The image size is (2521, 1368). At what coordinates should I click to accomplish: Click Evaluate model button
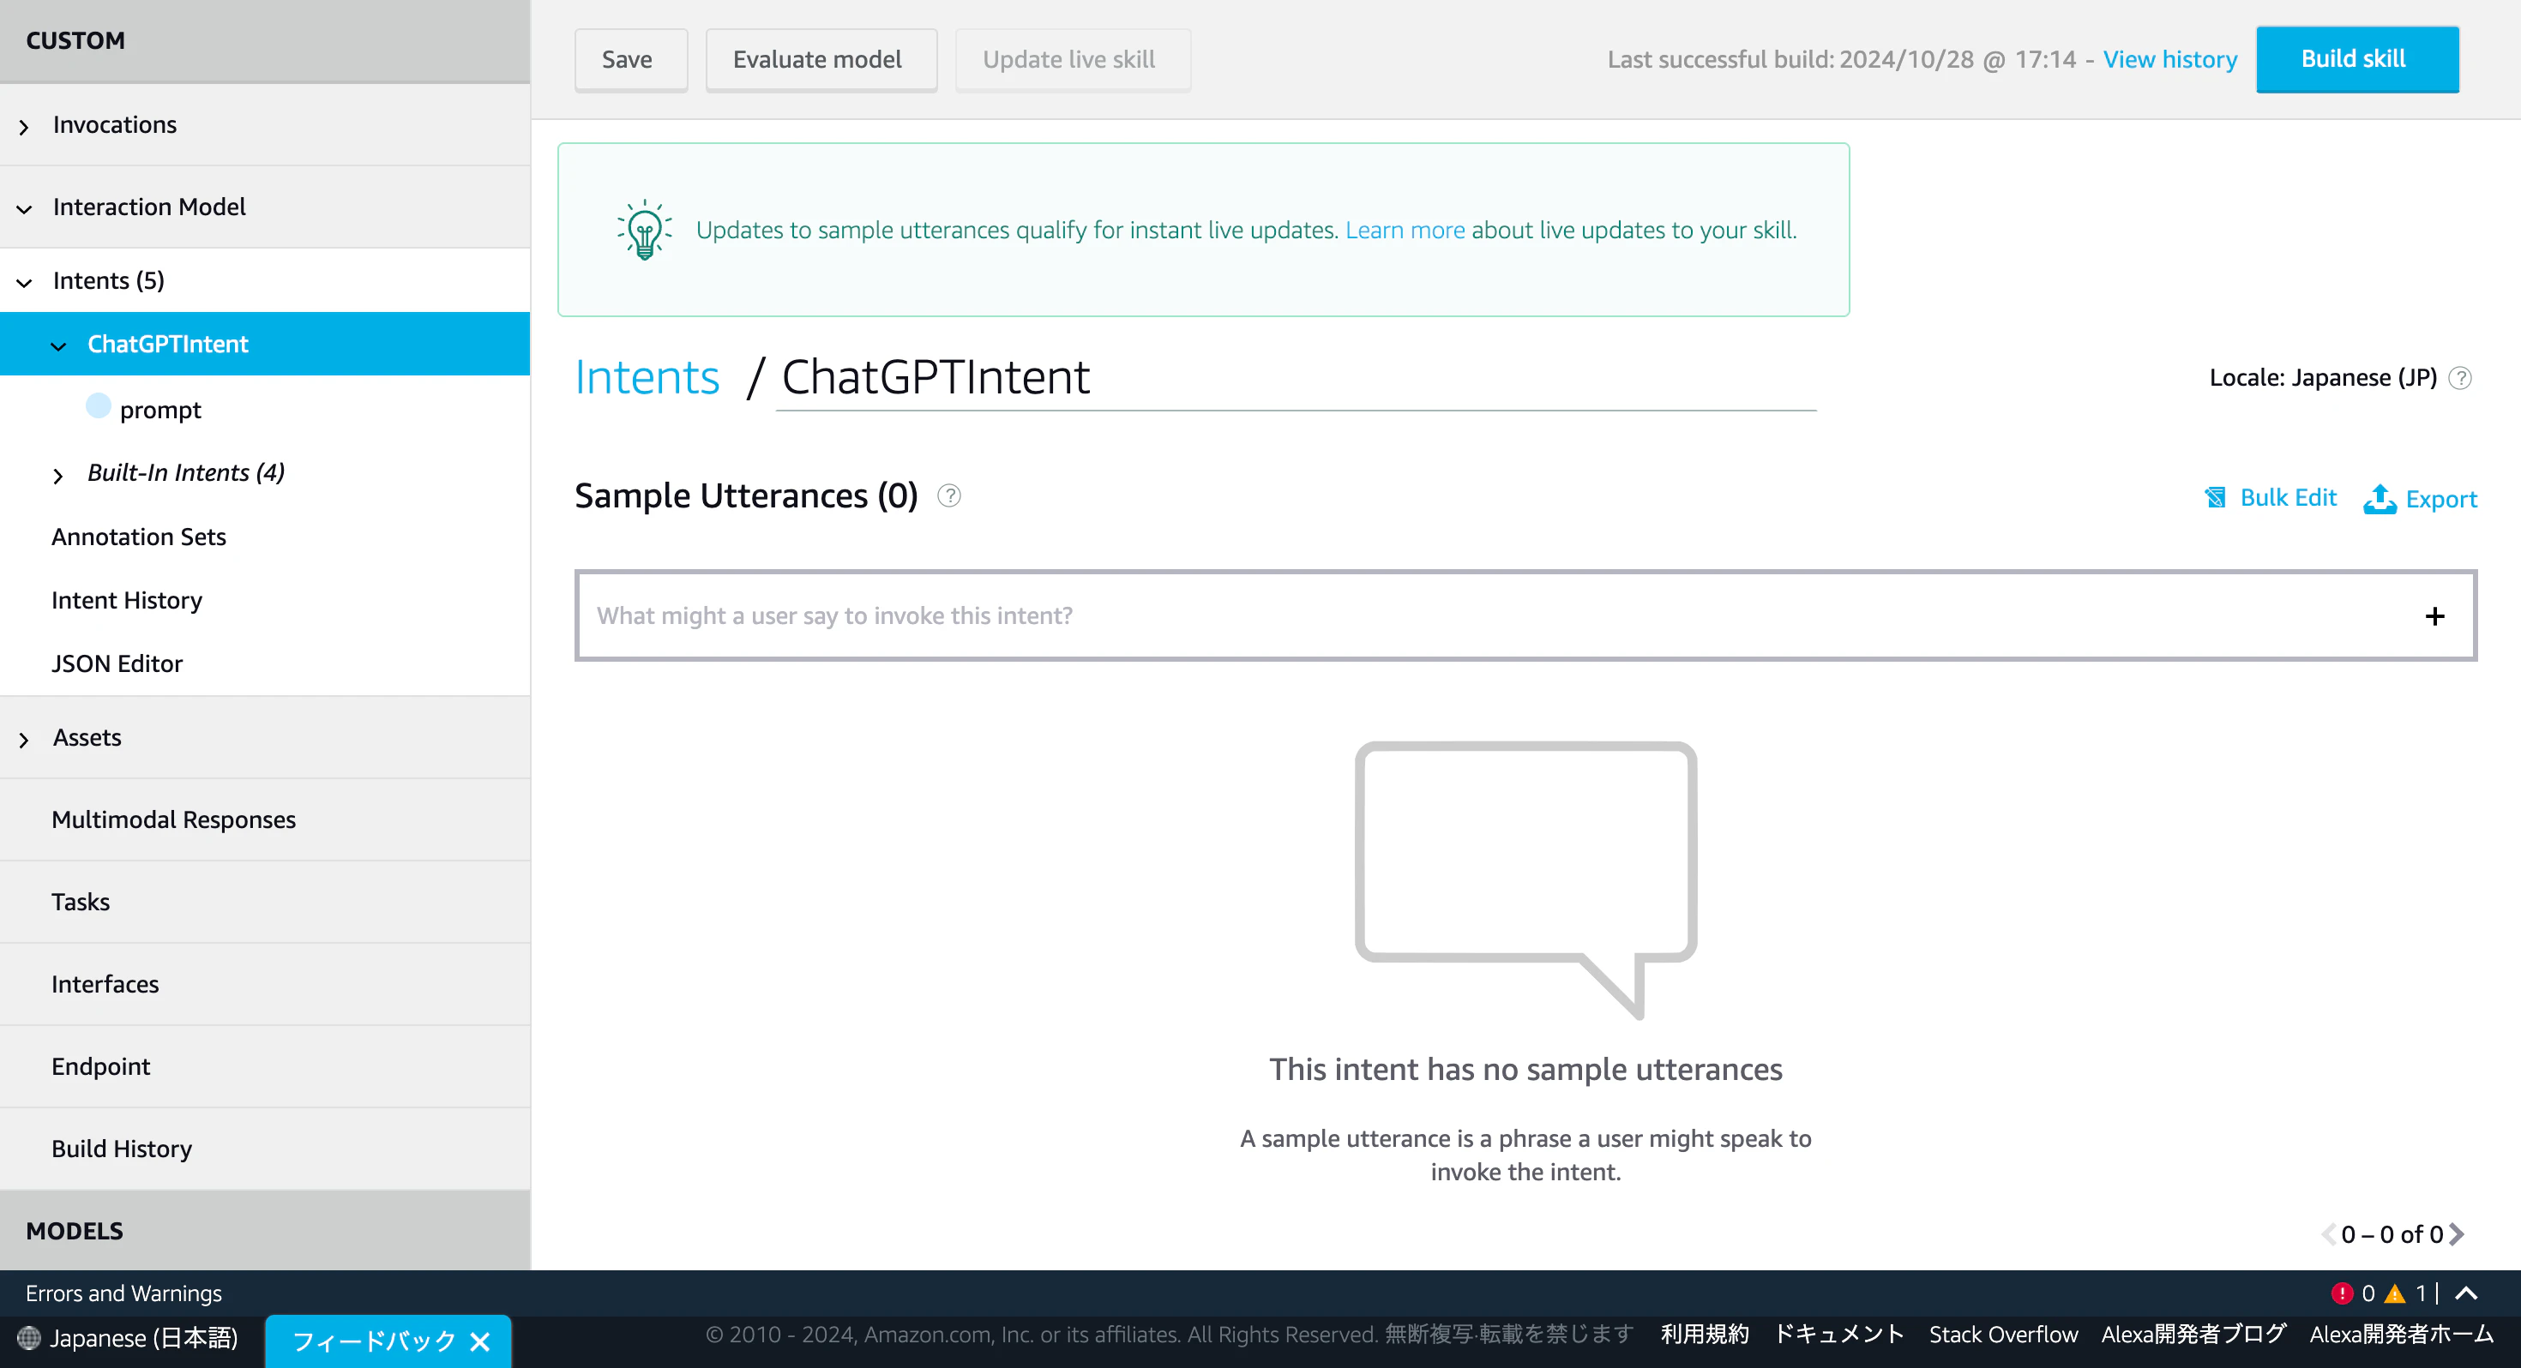point(820,60)
